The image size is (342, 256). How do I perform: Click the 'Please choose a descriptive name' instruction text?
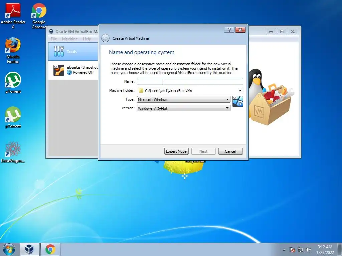[x=174, y=68]
